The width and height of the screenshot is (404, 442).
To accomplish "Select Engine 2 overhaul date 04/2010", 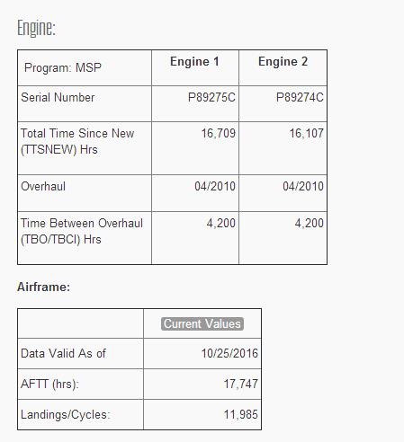I will click(x=303, y=186).
